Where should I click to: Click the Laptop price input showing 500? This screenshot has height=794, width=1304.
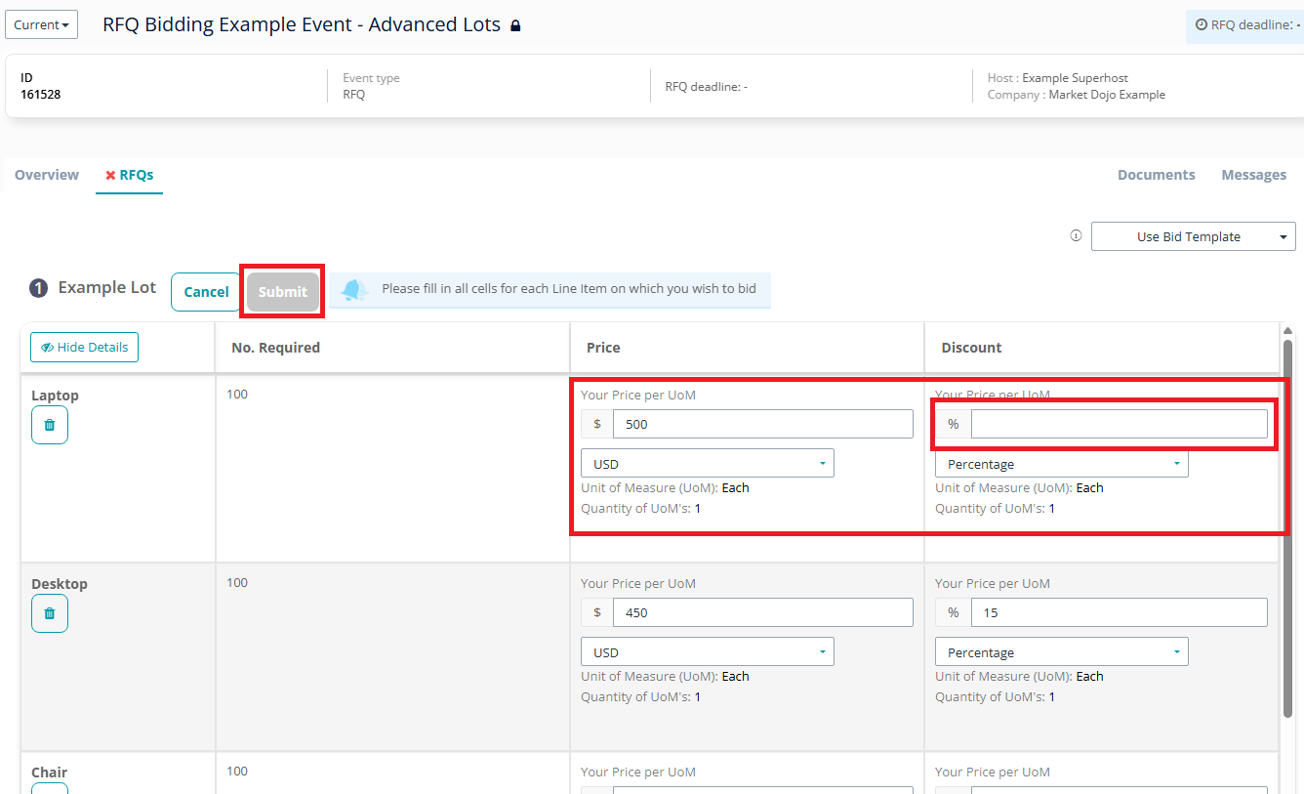[x=763, y=424]
